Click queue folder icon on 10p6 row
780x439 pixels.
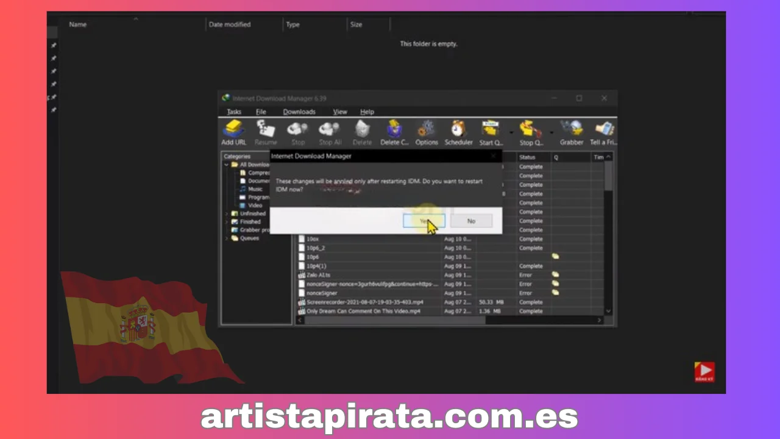[x=555, y=257]
